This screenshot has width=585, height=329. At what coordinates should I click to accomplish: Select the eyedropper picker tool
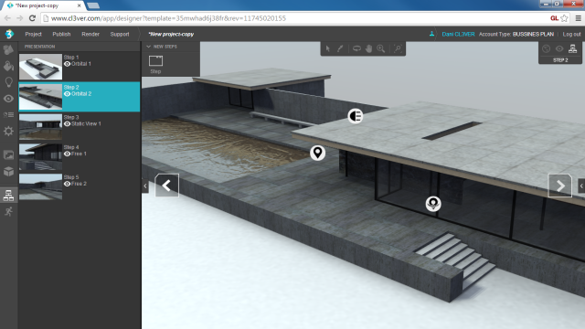[340, 48]
